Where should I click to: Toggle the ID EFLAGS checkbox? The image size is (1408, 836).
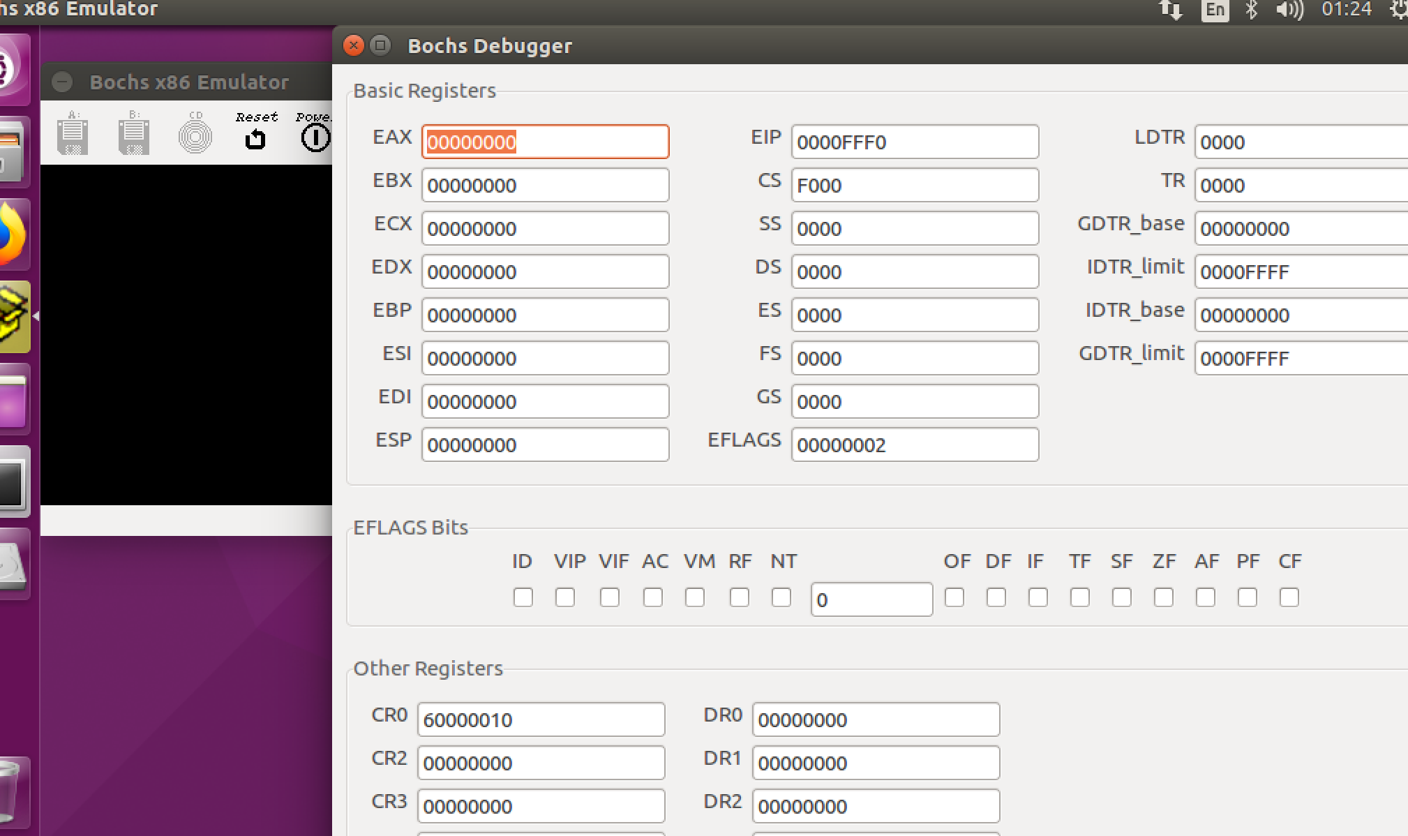(523, 597)
